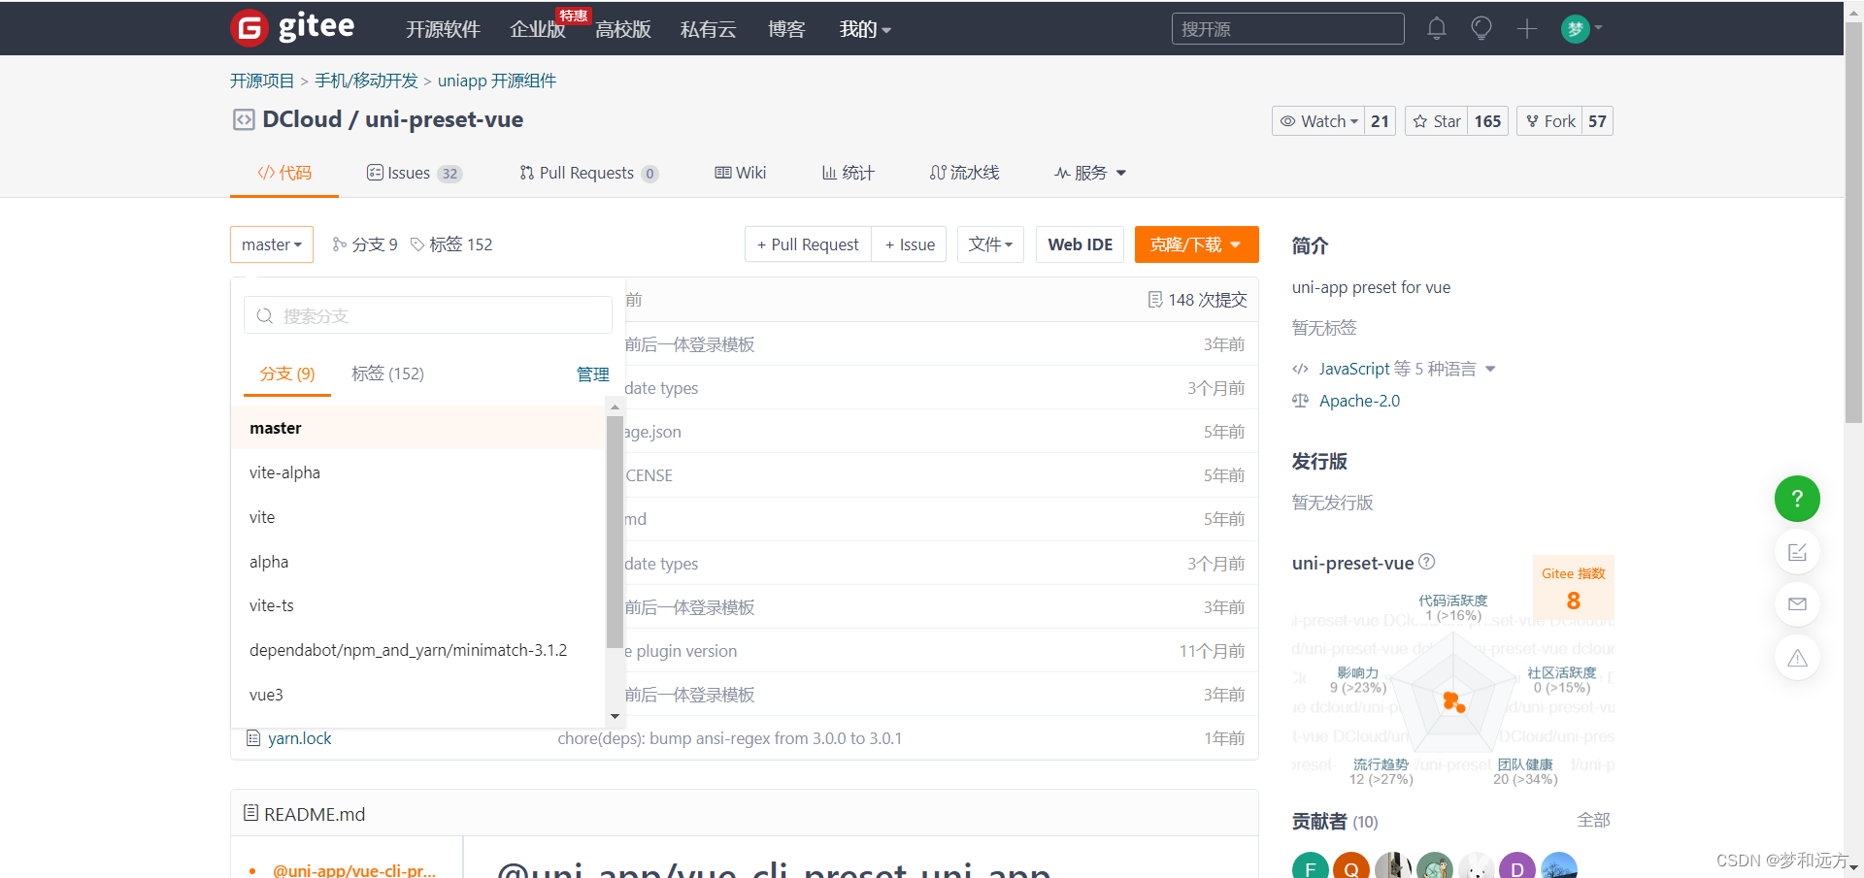
Task: Open the master branch dropdown
Action: point(272,244)
